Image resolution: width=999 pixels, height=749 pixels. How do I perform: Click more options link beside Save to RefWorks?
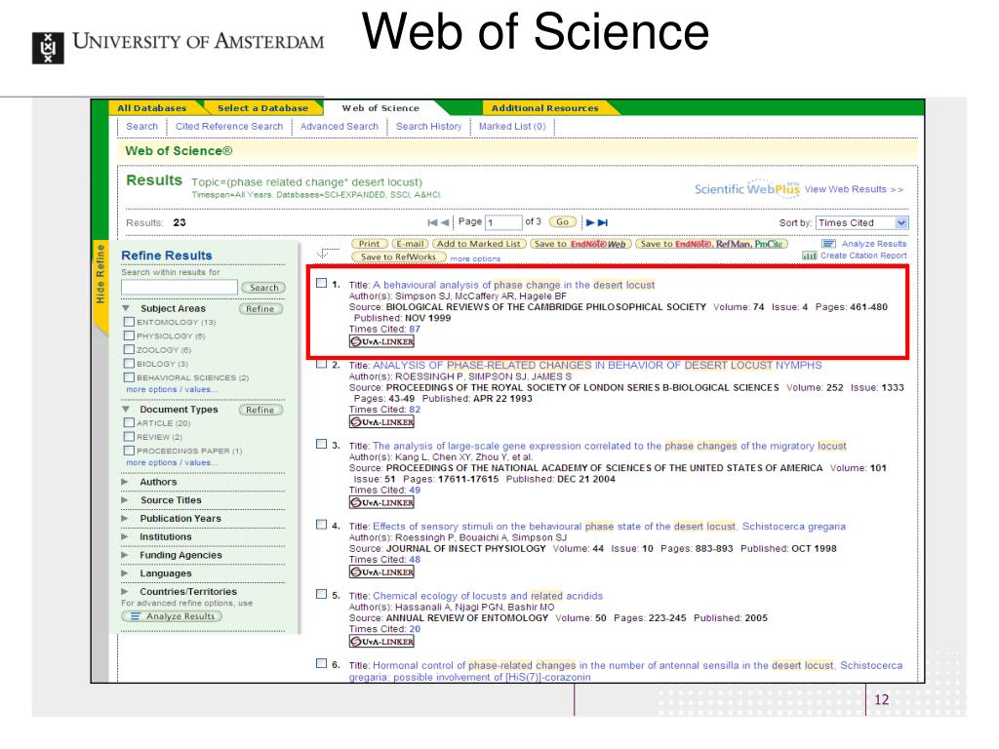tap(475, 258)
